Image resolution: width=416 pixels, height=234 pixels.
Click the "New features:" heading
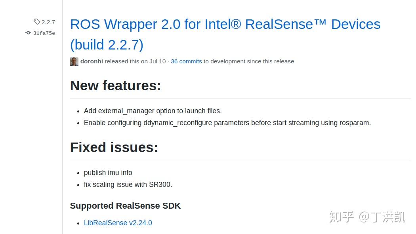115,86
